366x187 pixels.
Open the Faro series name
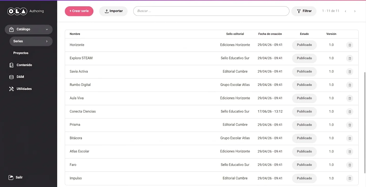73,165
